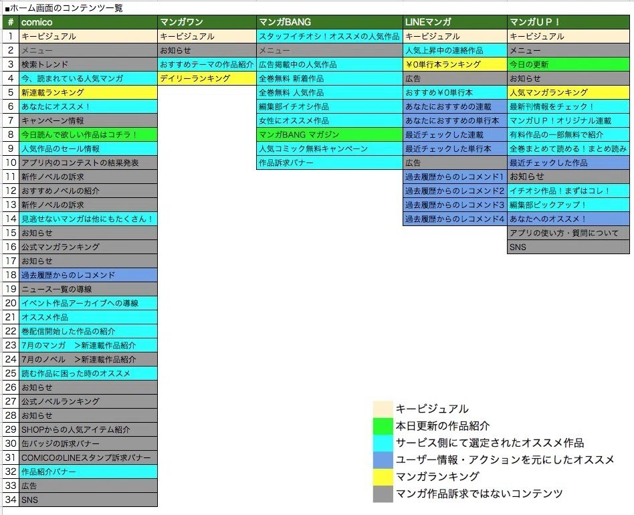Viewport: 634px width, 515px height.
Task: Select cell 新連載ランキング
Action: (88, 92)
